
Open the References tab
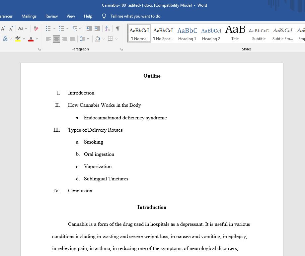click(x=6, y=16)
